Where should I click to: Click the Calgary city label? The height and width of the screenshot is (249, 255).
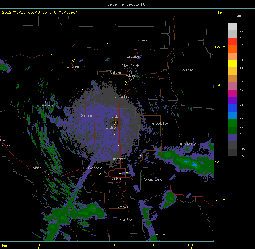[x=118, y=178]
